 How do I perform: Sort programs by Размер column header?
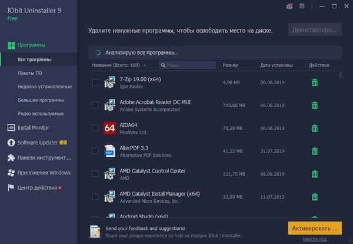(230, 65)
